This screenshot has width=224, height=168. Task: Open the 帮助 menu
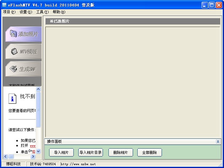pos(59,12)
